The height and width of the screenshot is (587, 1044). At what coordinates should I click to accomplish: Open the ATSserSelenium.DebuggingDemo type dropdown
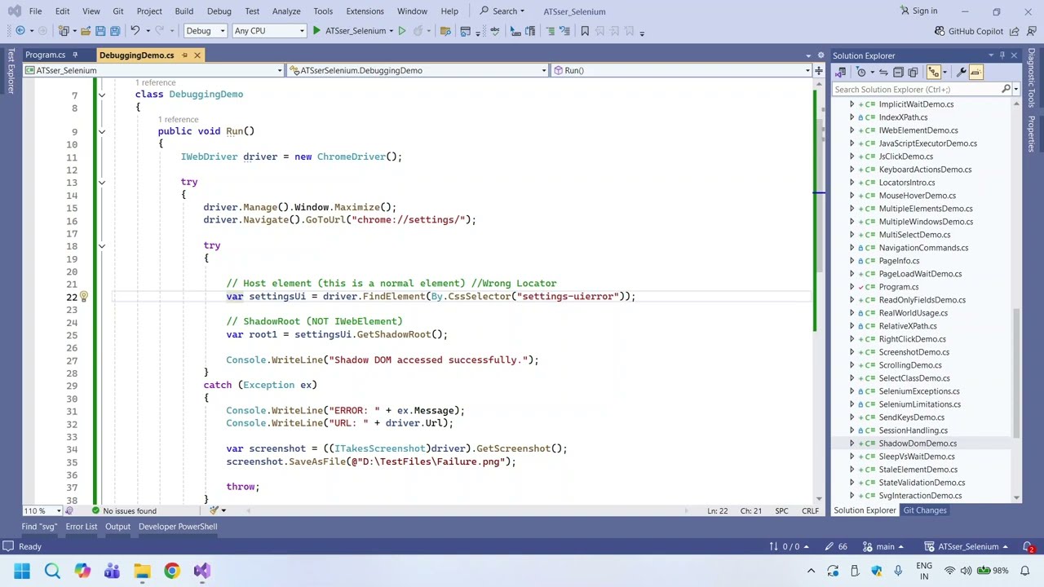coord(418,71)
